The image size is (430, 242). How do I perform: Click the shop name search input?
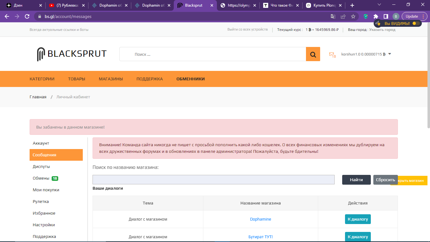pos(213,180)
